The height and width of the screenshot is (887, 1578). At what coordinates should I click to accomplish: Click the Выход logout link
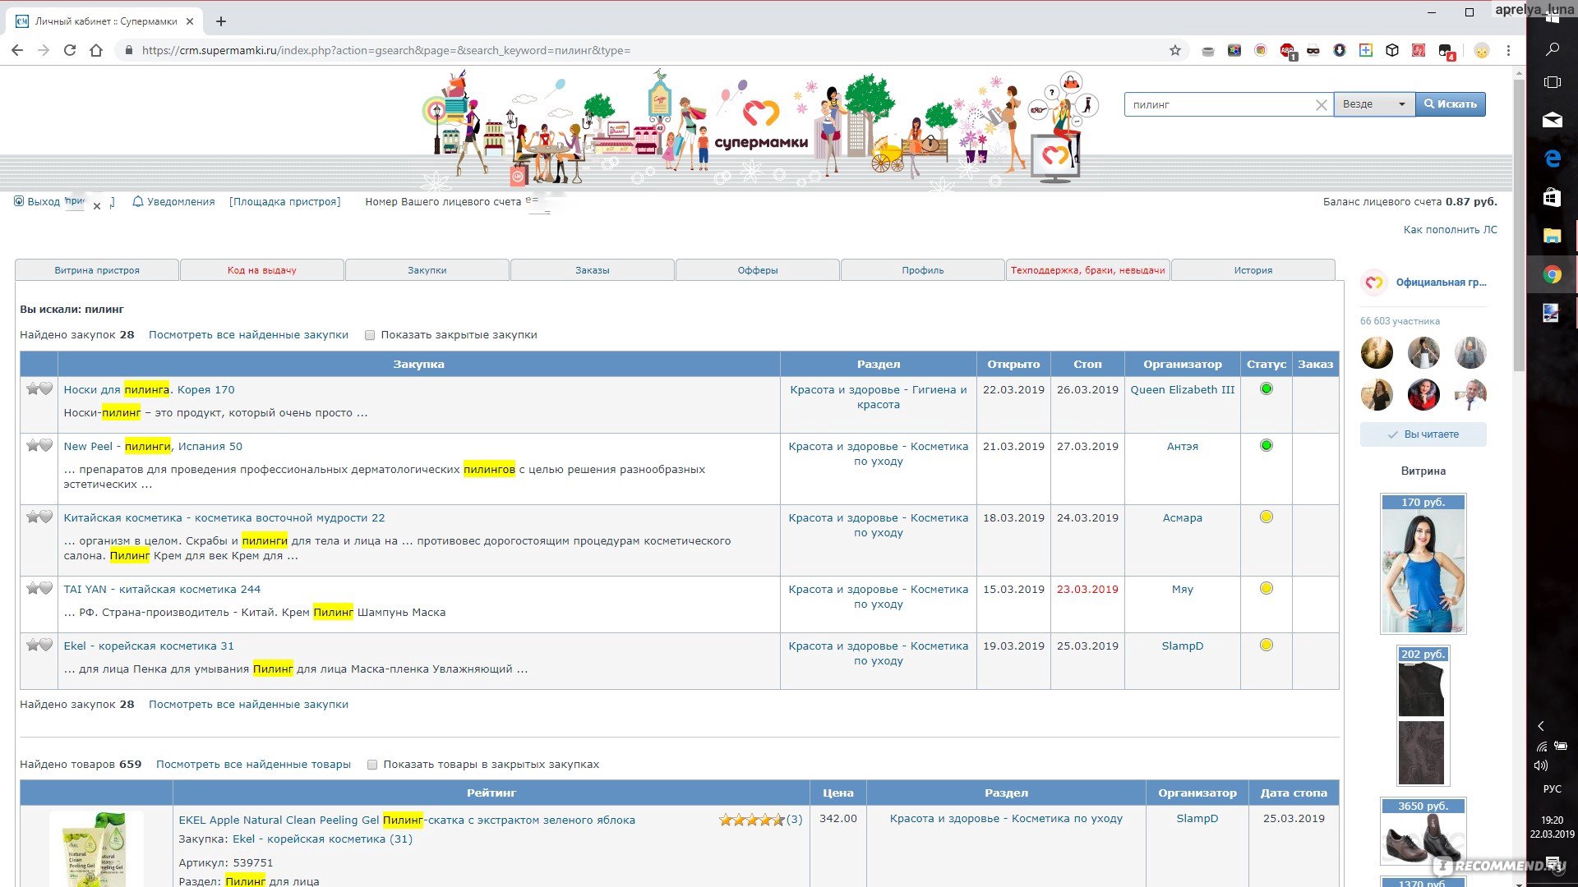coord(44,202)
